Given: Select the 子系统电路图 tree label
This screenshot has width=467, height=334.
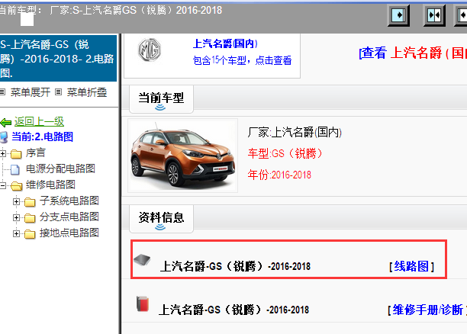Looking at the screenshot, I should (69, 201).
